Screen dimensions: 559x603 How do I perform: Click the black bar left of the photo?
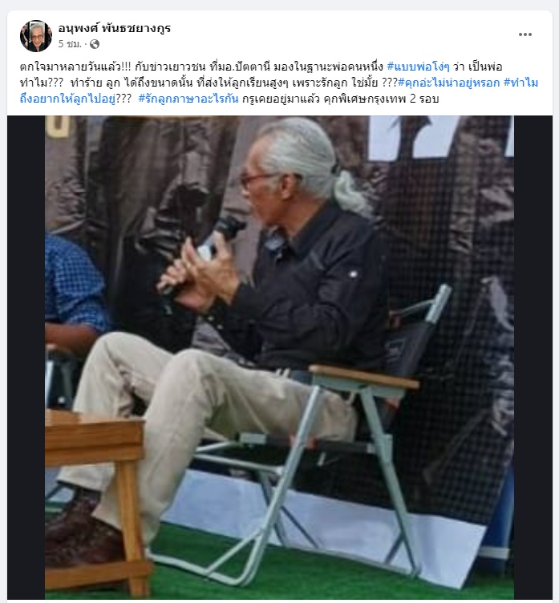click(x=26, y=358)
